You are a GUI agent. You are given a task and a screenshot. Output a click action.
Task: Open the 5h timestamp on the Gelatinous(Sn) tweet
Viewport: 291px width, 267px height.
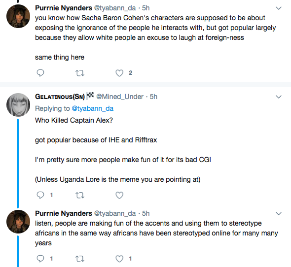tap(153, 97)
